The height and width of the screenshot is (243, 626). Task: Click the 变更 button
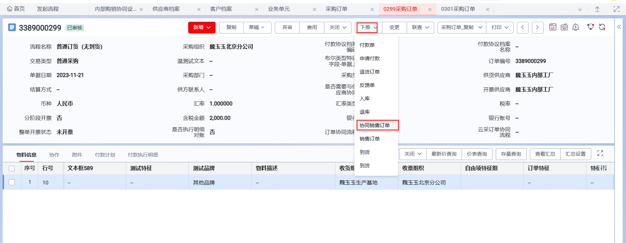point(394,27)
